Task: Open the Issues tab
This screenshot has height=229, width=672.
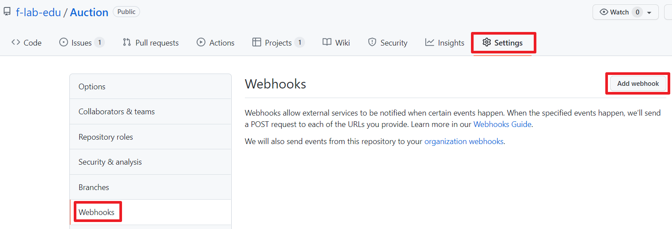Action: tap(82, 42)
